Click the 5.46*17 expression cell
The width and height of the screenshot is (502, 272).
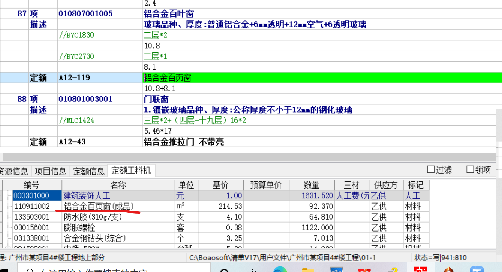158,131
